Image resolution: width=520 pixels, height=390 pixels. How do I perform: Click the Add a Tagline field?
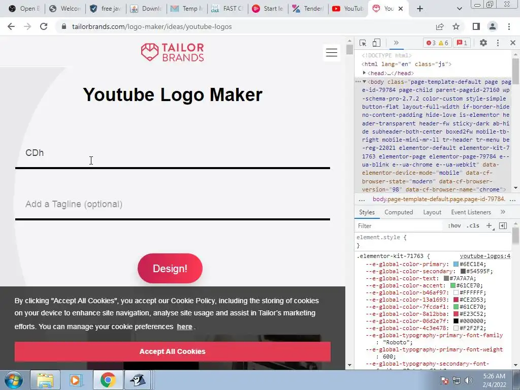click(x=173, y=204)
